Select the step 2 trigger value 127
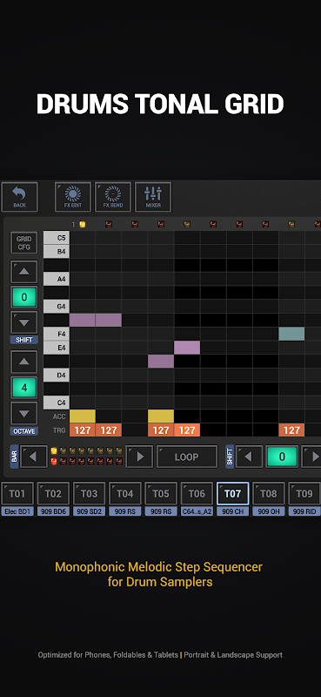 (109, 430)
